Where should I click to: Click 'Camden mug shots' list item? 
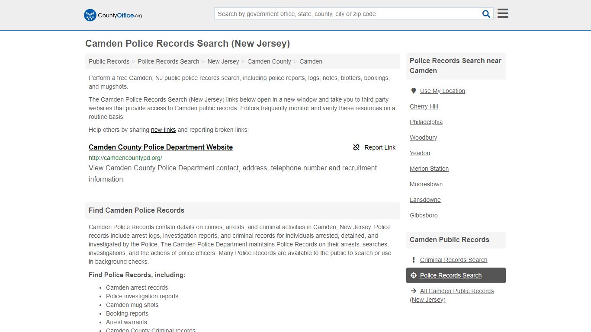[132, 305]
